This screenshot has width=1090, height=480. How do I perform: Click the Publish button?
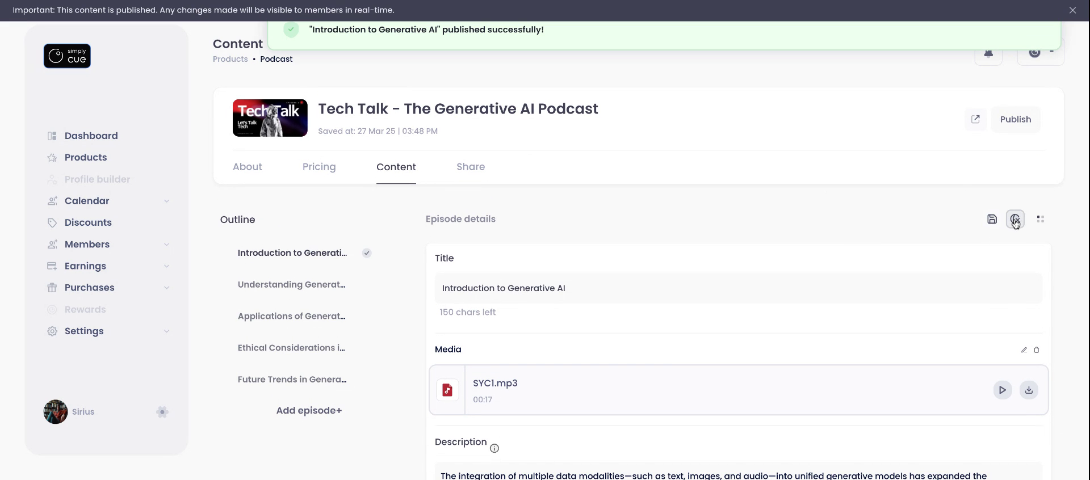(x=1015, y=119)
